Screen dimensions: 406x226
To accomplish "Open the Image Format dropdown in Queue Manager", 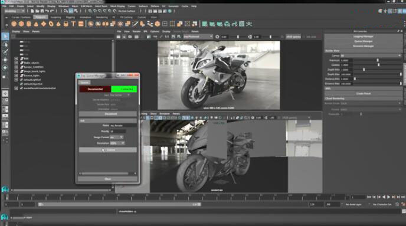I will click(x=117, y=137).
